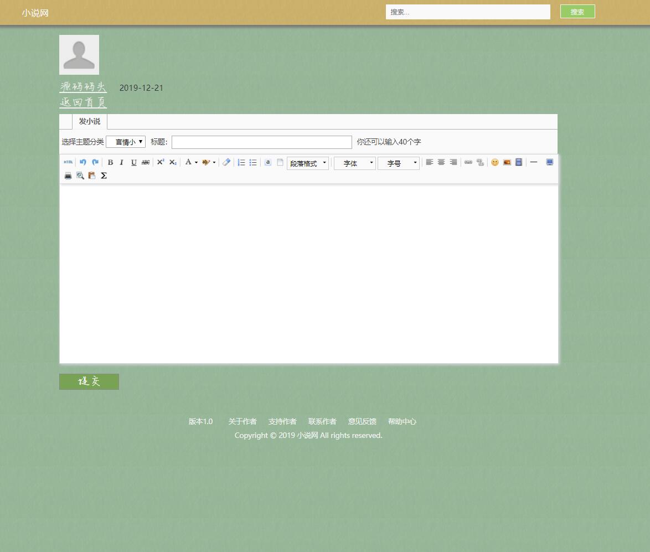Click the undo icon in the editor
Image resolution: width=650 pixels, height=552 pixels.
[x=82, y=162]
